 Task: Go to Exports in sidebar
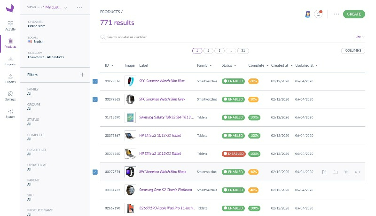click(x=10, y=78)
